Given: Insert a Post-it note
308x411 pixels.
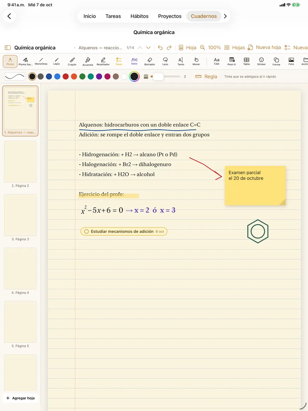Looking at the screenshot, I should coord(232,61).
